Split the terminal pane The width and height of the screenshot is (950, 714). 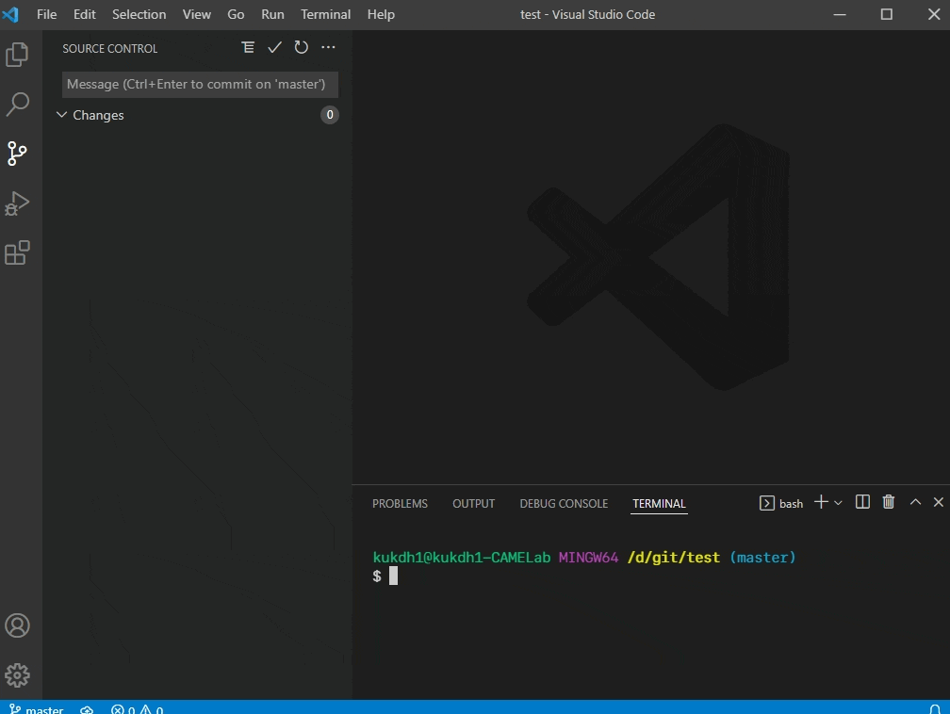tap(861, 501)
